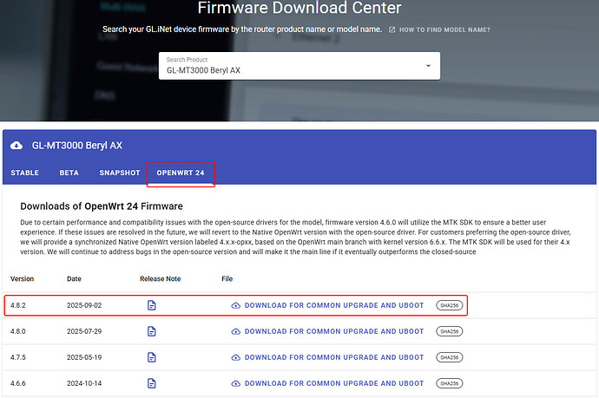Click cloud download icon for version 4.7.5
This screenshot has height=398, width=599.
(x=235, y=357)
